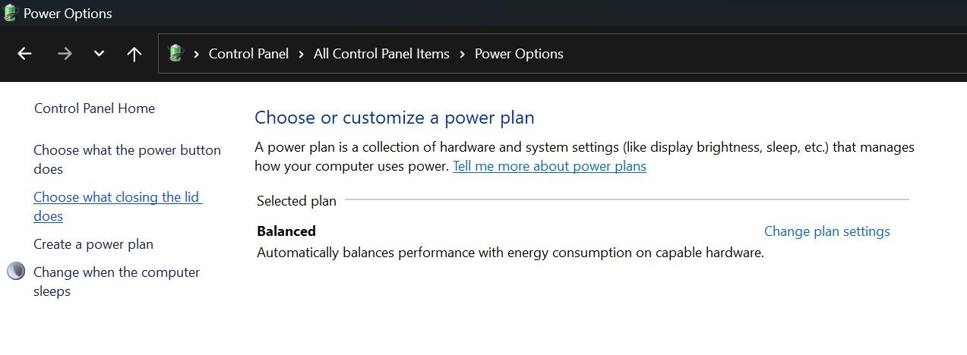Viewport: 967px width, 355px height.
Task: Click Change plan settings for Balanced
Action: (x=826, y=231)
